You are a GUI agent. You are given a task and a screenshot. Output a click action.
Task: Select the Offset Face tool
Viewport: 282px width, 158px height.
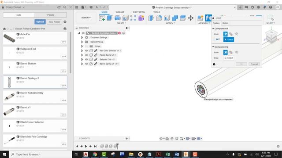coord(183,18)
